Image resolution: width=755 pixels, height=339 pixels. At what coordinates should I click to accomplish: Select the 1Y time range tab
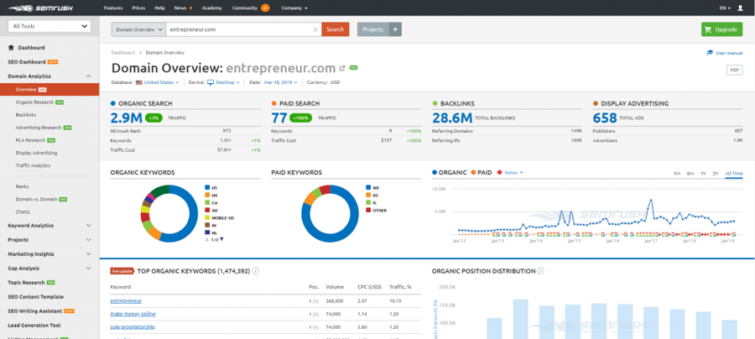704,174
